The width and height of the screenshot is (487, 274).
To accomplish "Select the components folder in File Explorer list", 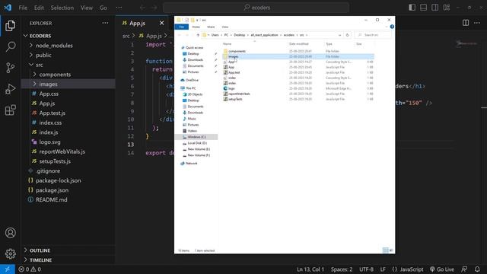I will (298, 51).
